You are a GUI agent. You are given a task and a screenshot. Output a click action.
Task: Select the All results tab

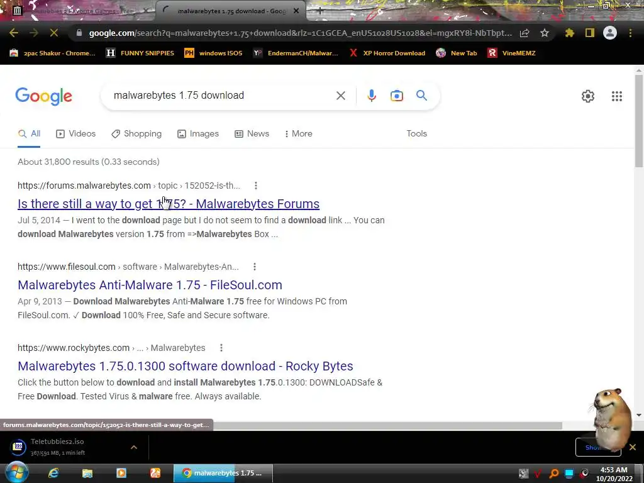pos(29,133)
